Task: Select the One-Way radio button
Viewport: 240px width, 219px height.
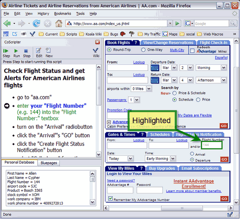Action: click(143, 50)
